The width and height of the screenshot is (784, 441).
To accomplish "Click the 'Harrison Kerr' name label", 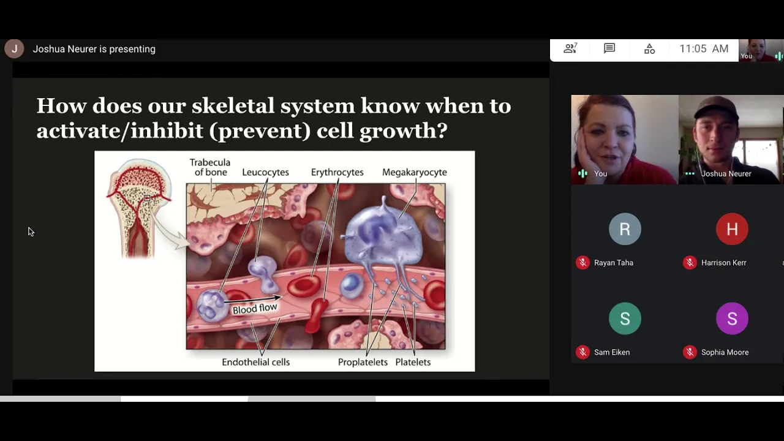I will (724, 263).
